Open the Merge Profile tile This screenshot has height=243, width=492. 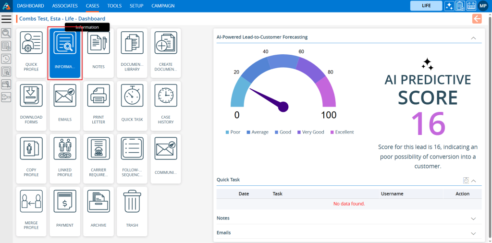click(x=31, y=211)
